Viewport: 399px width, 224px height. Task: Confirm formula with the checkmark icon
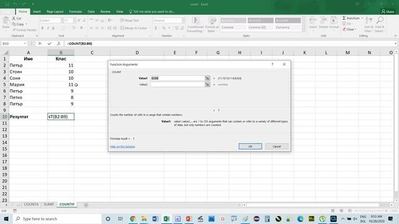pyautogui.click(x=49, y=44)
